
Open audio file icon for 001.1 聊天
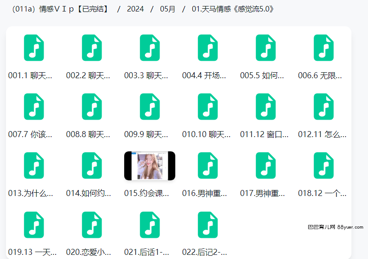[34, 48]
